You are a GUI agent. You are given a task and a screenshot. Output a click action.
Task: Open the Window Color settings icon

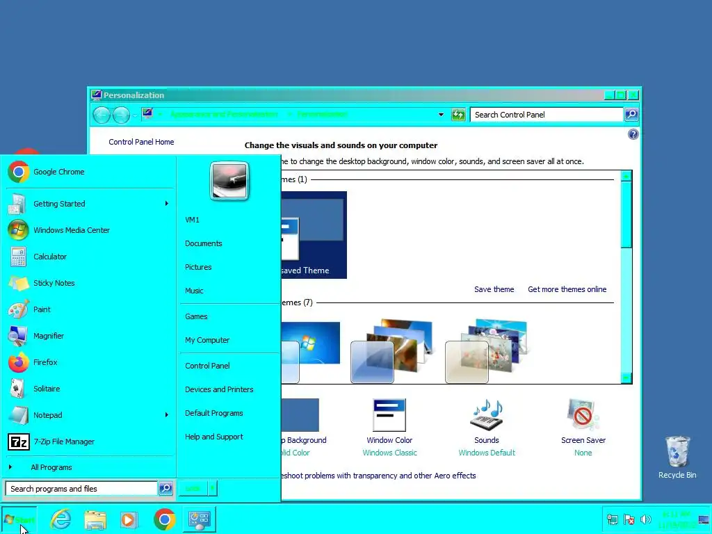click(389, 415)
